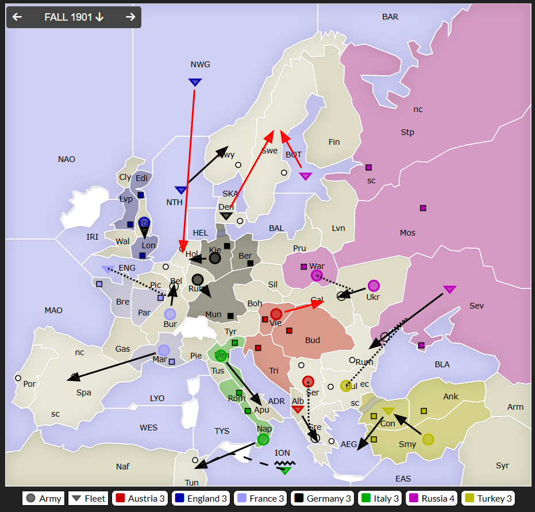
Task: Select the Russian army in Warsaw
Action: (x=317, y=275)
